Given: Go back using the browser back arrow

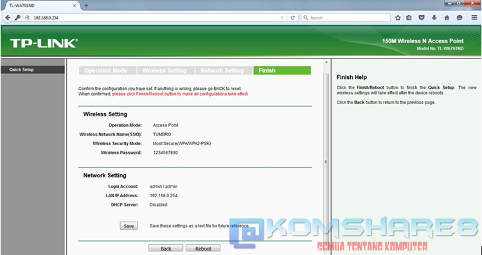Looking at the screenshot, I should [8, 18].
